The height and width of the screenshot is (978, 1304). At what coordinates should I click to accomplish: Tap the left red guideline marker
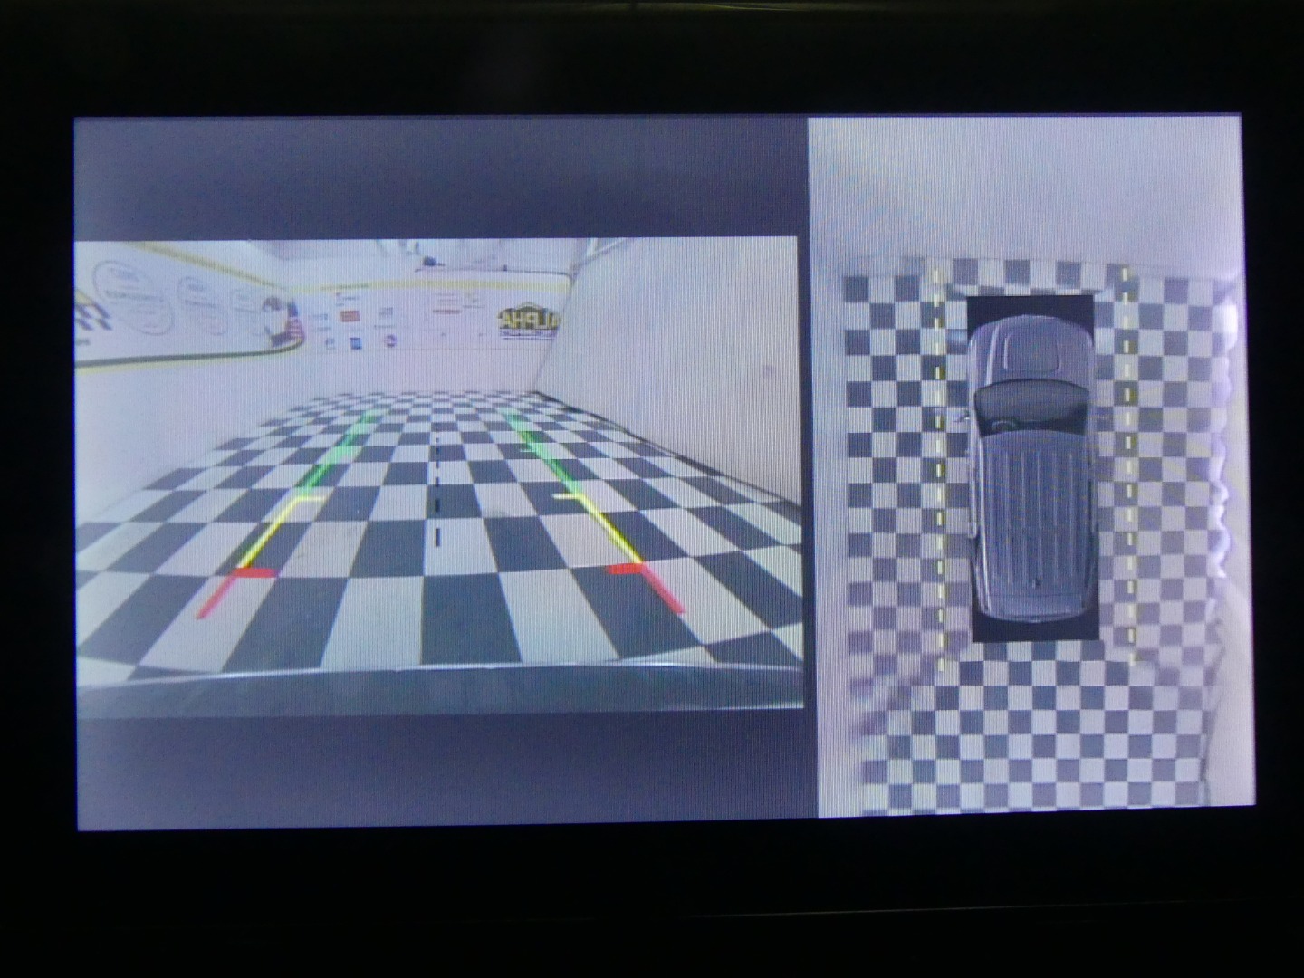tap(237, 574)
